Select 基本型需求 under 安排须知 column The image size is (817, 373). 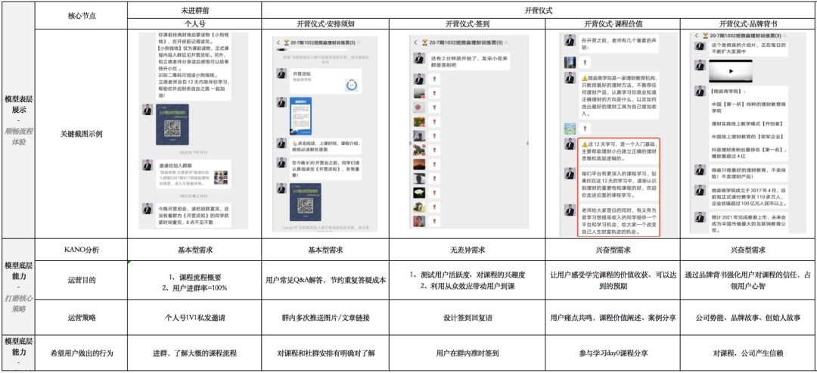tap(325, 250)
